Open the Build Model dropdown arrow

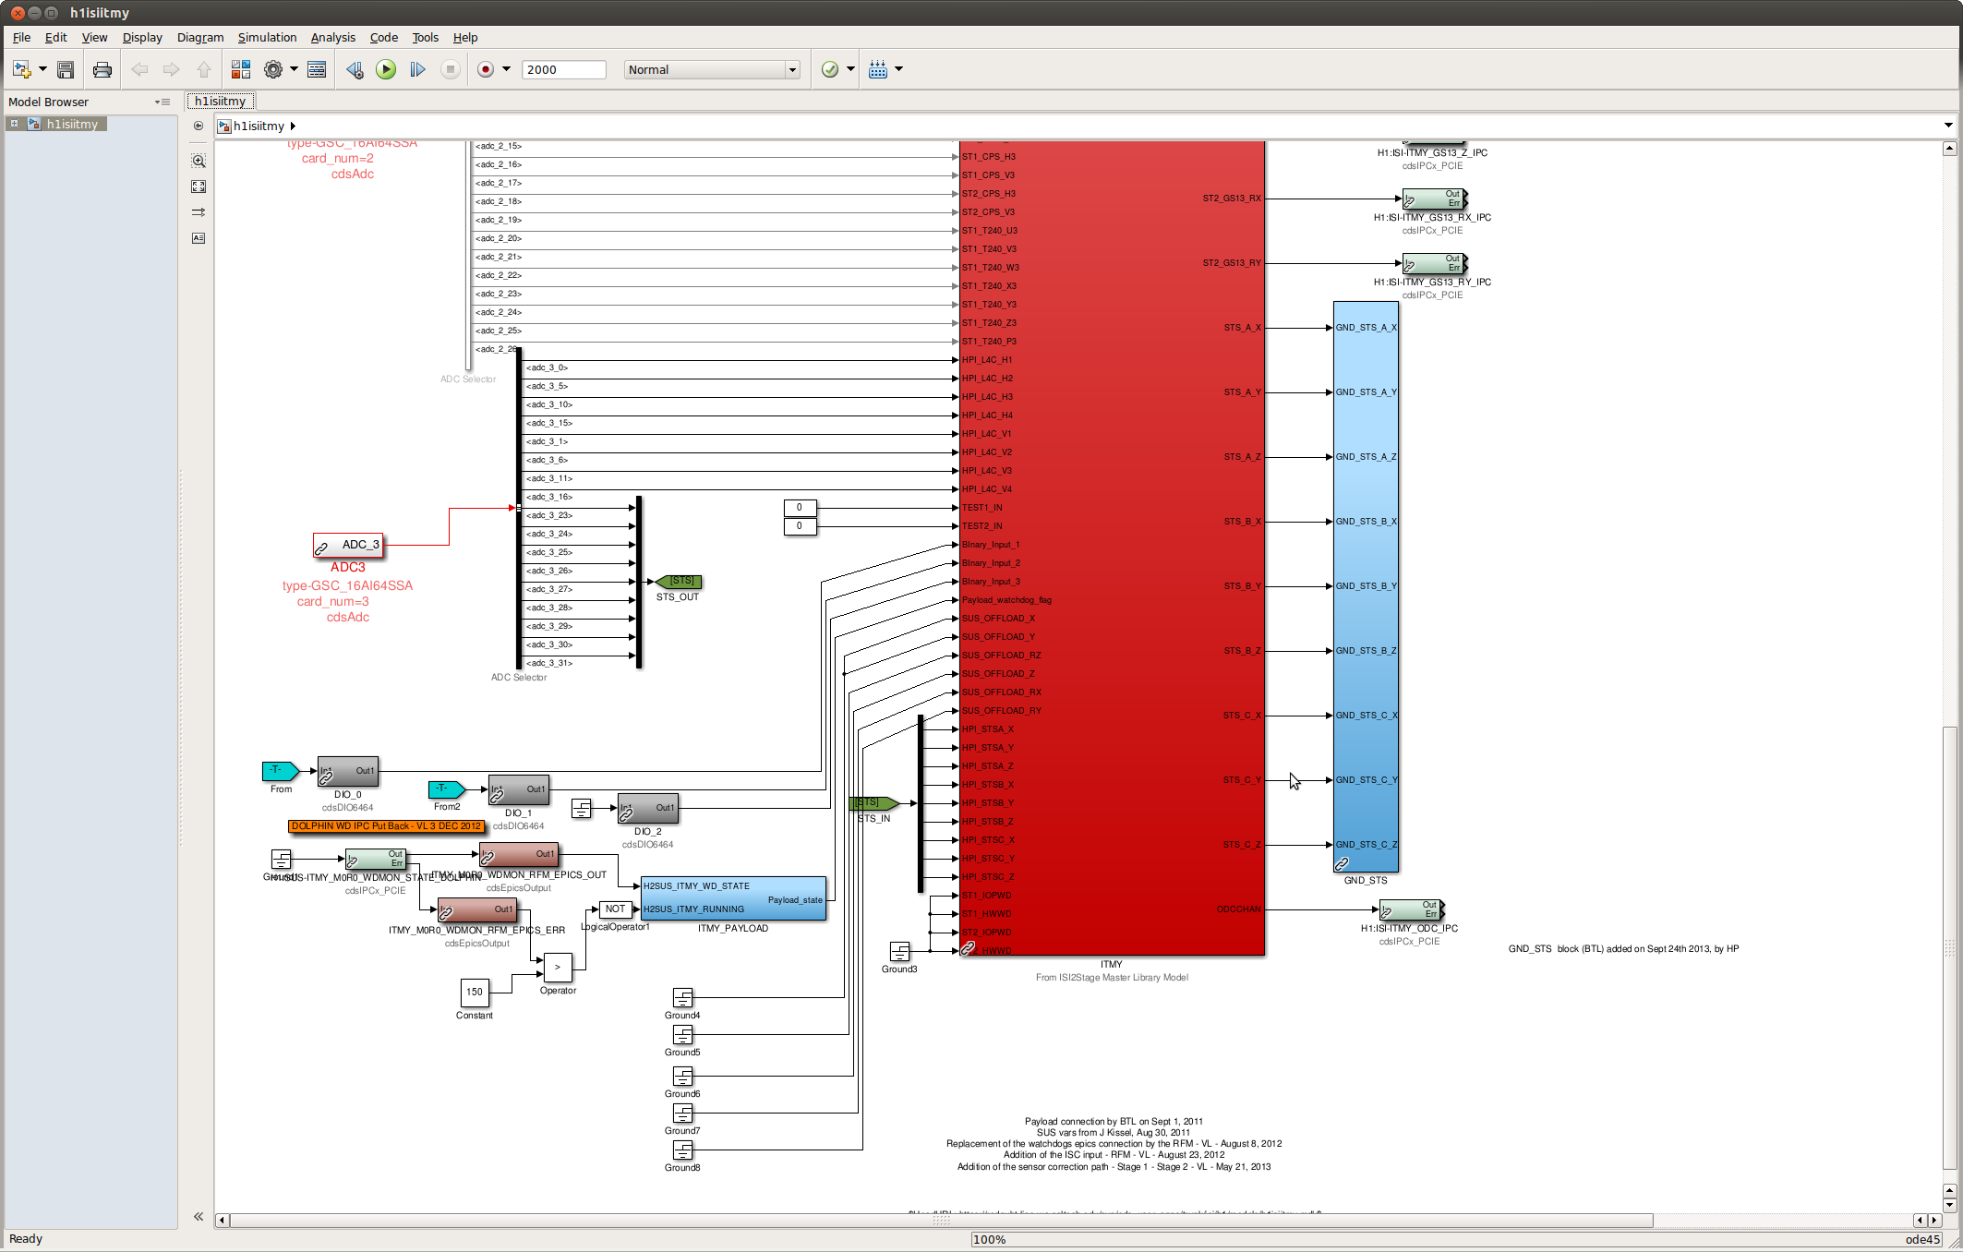[898, 69]
